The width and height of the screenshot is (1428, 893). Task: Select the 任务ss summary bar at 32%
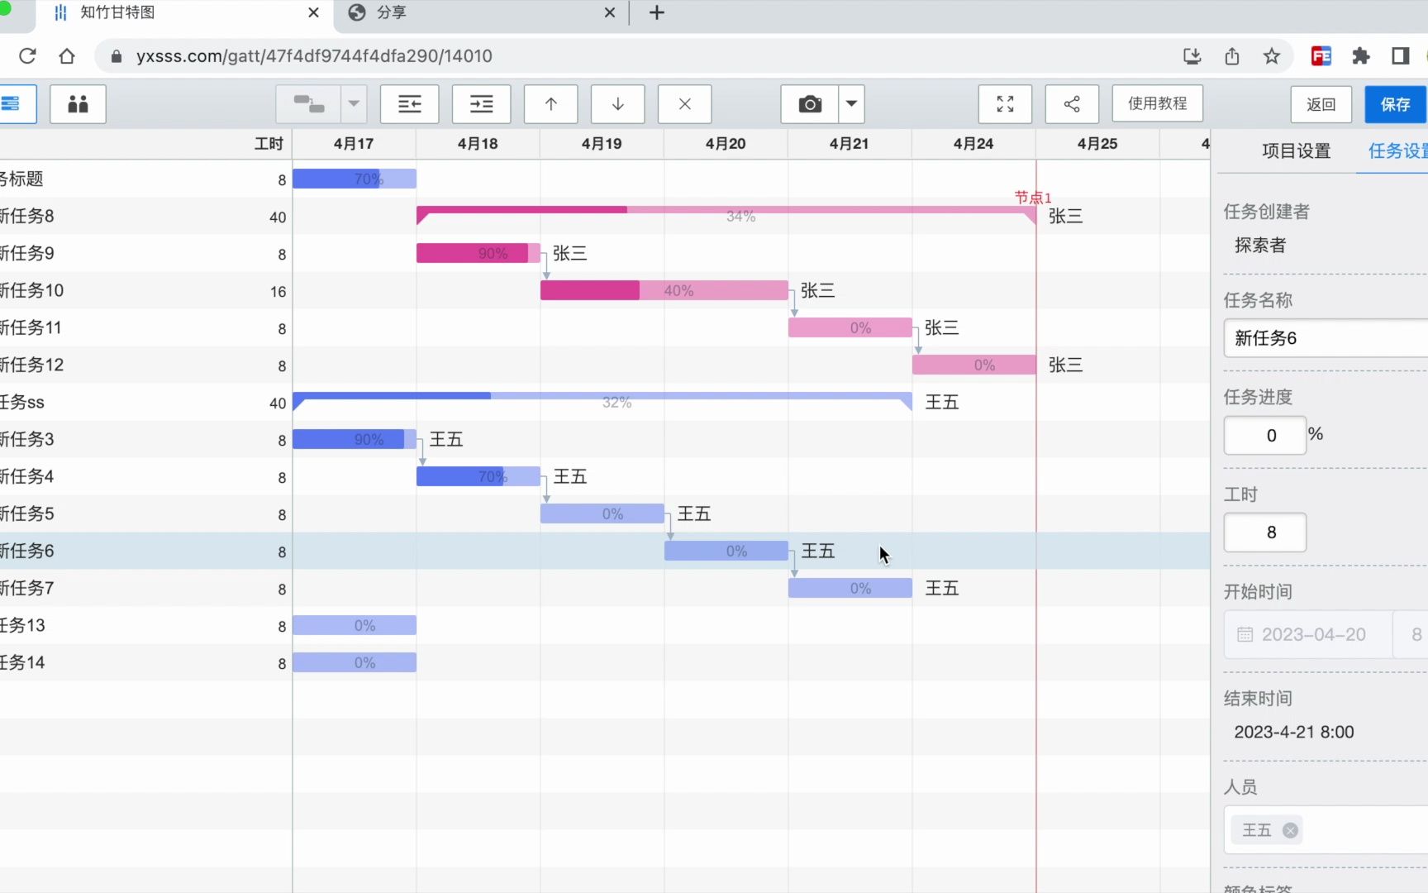[602, 401]
